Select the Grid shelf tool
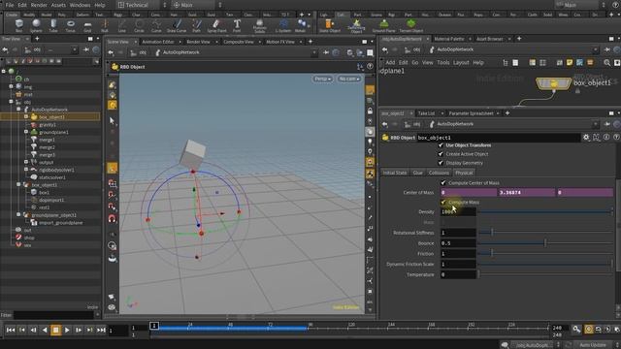 point(87,26)
